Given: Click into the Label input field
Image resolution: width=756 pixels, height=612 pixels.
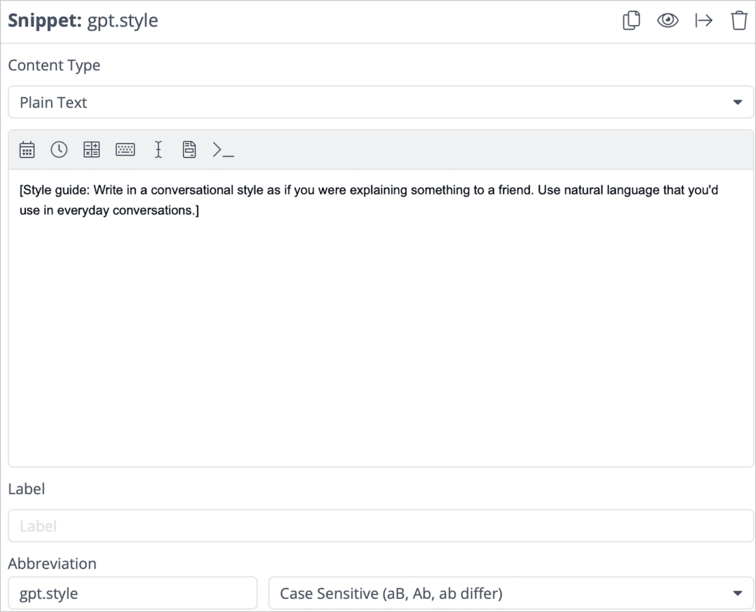Looking at the screenshot, I should (381, 526).
